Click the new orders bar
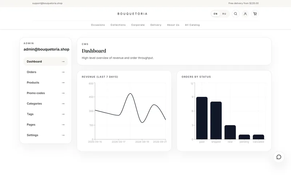291x182 pixels. pos(230,132)
